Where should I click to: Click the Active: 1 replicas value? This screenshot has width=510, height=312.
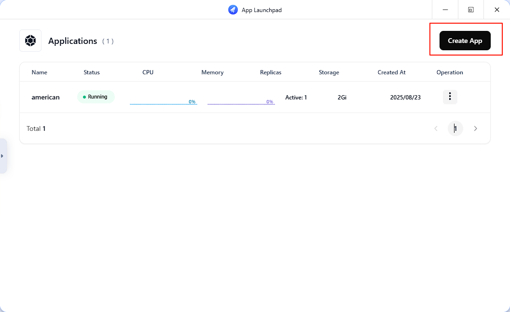point(296,97)
